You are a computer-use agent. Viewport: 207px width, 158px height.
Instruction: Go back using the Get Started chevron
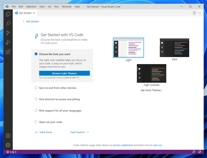[23, 21]
